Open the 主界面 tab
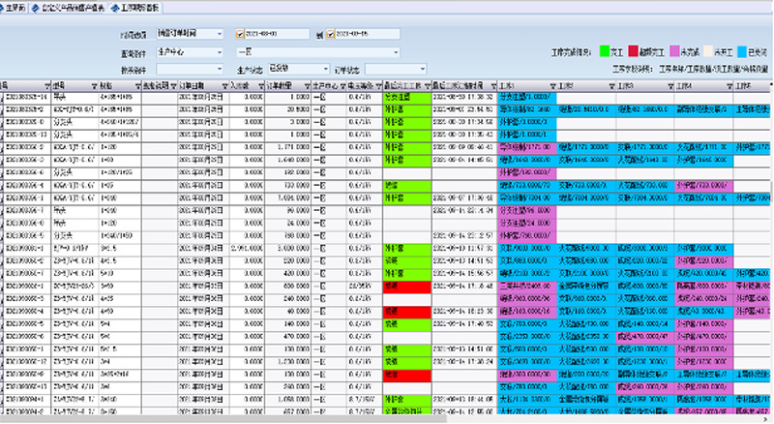 (14, 8)
